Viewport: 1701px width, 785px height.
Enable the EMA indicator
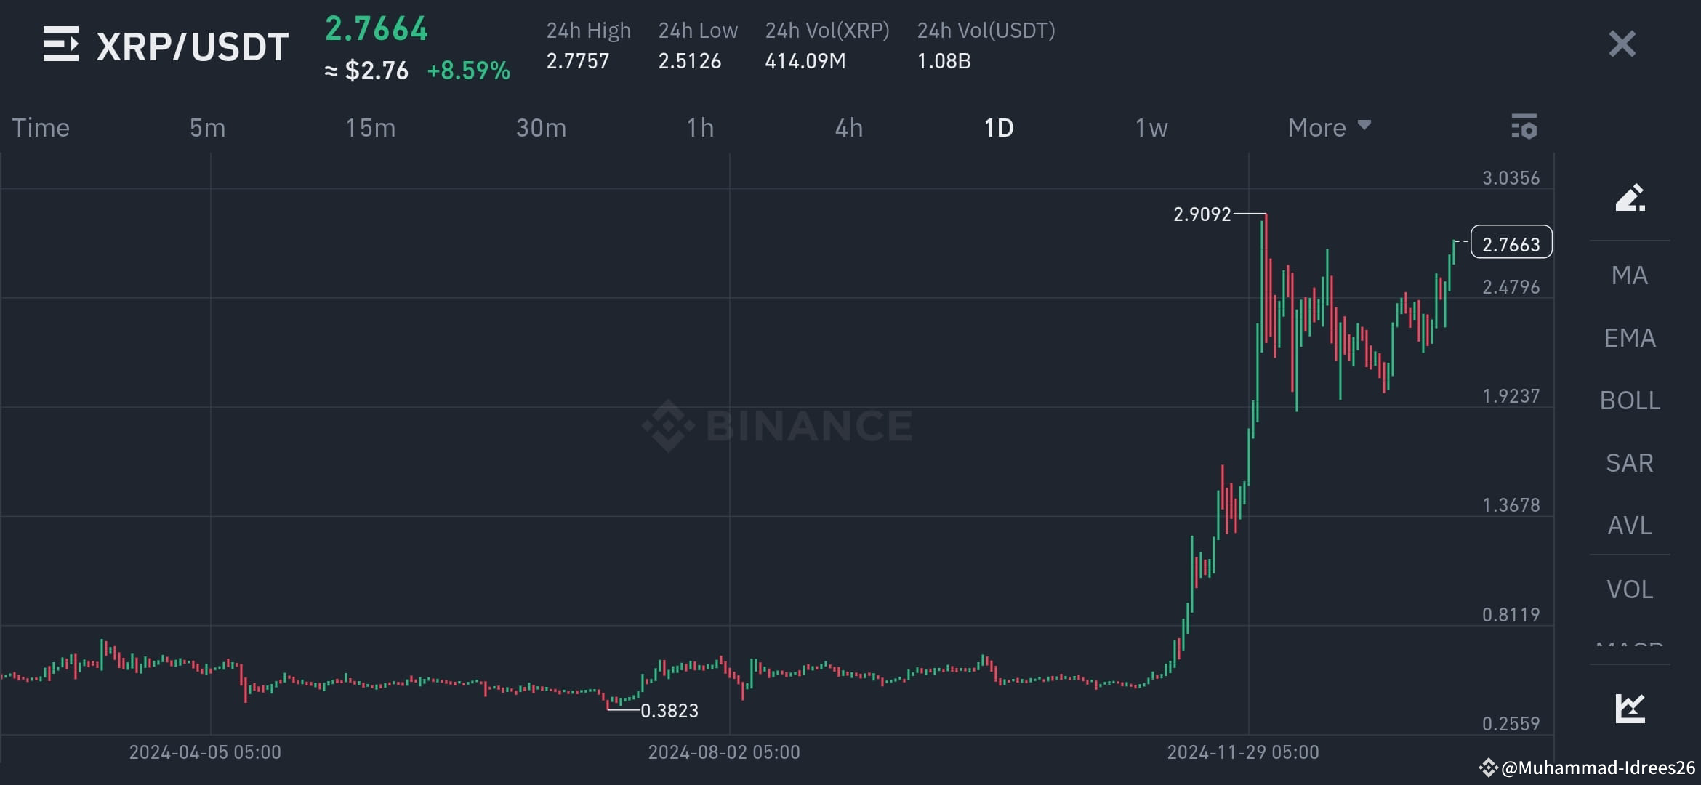coord(1628,337)
